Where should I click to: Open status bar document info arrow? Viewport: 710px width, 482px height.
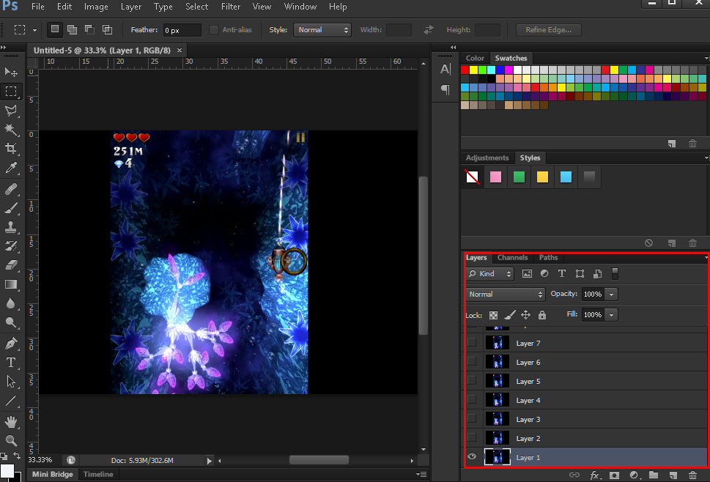tap(210, 461)
